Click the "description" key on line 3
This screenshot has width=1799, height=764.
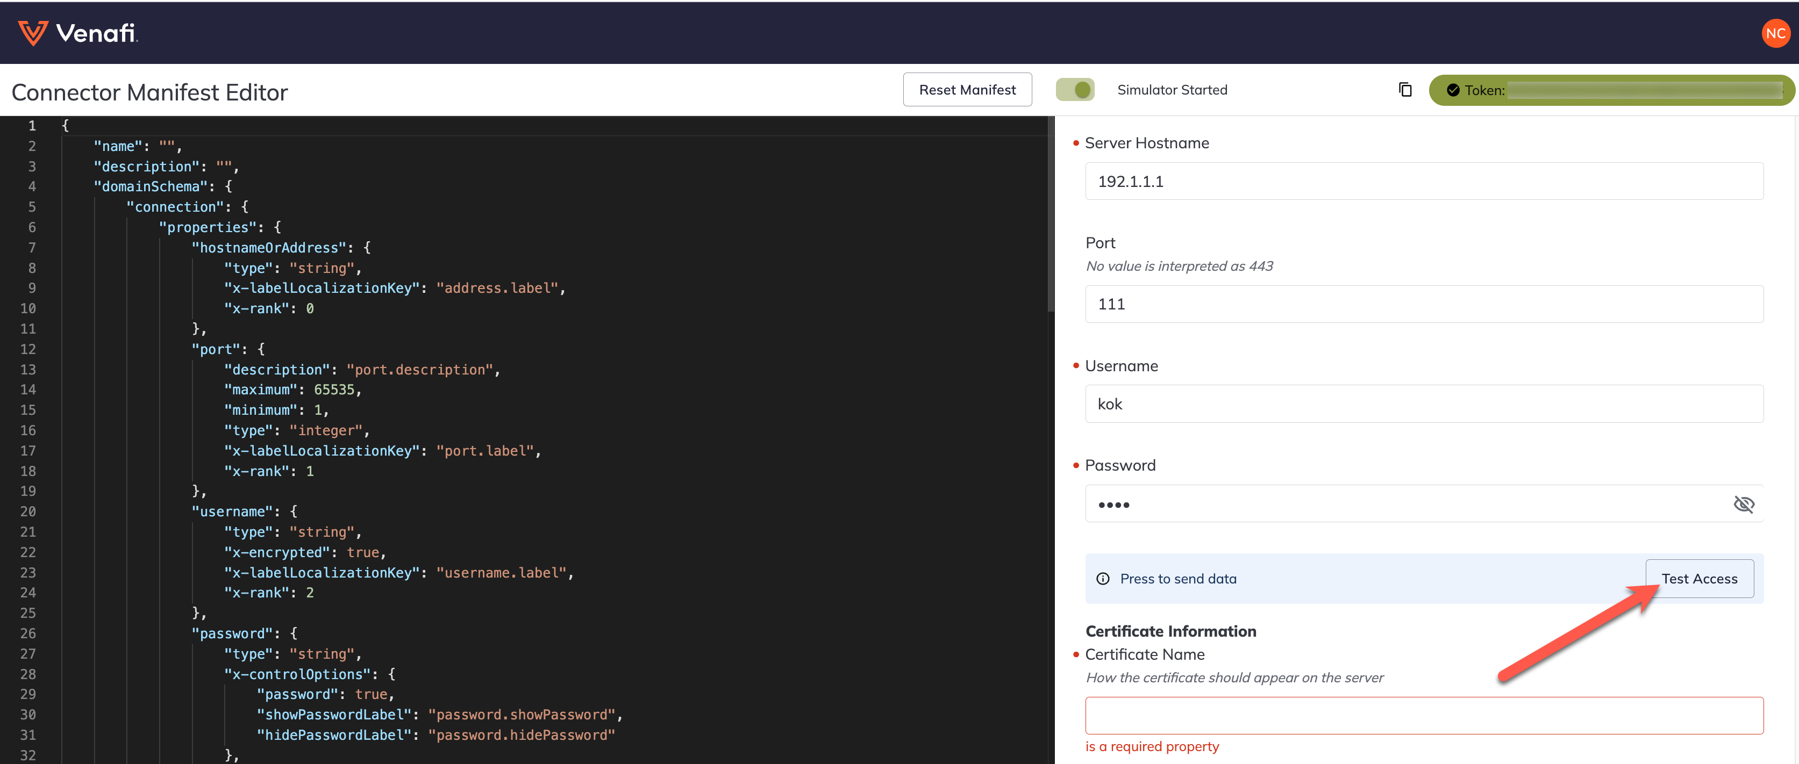tap(147, 167)
